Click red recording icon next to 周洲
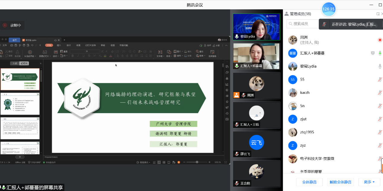Screen dimensions: 383x191 pos(380,40)
